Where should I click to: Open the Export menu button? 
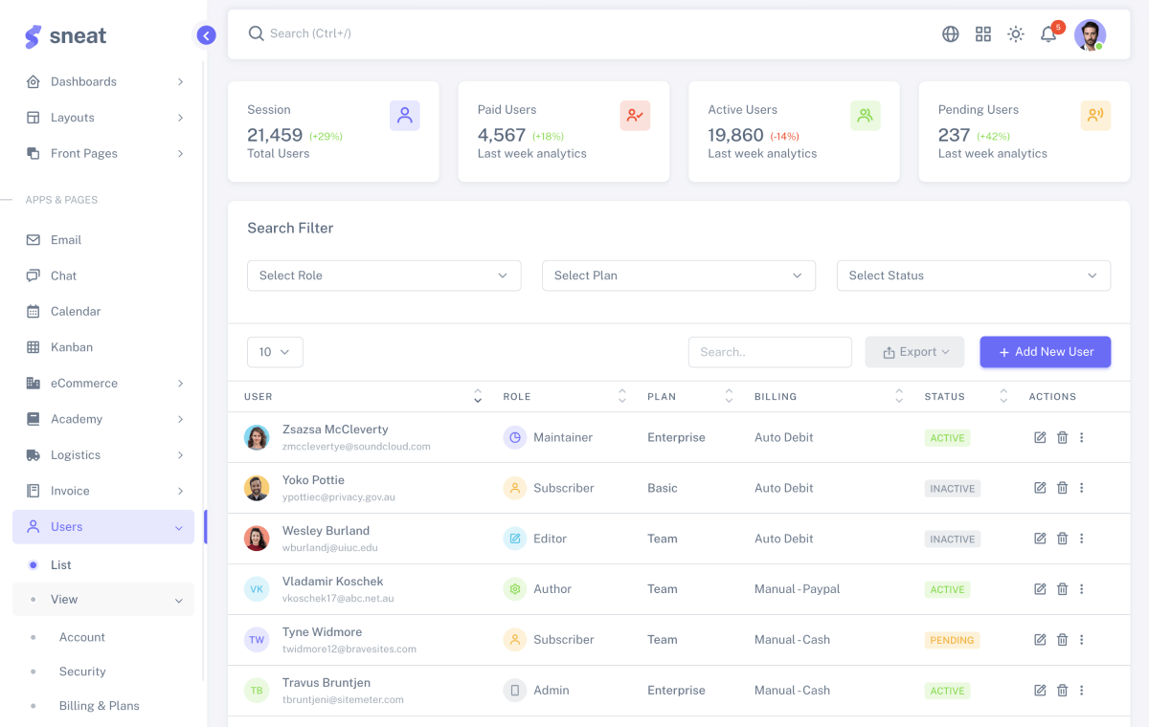914,352
